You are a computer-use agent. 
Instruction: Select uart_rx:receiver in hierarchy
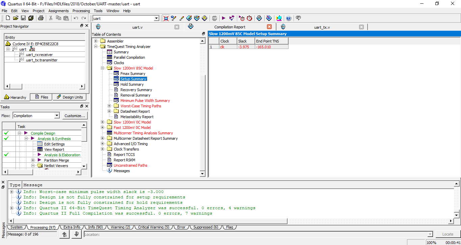(39, 55)
